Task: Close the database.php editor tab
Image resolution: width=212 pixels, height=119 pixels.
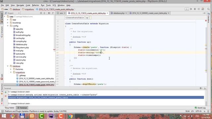Action: point(126,13)
